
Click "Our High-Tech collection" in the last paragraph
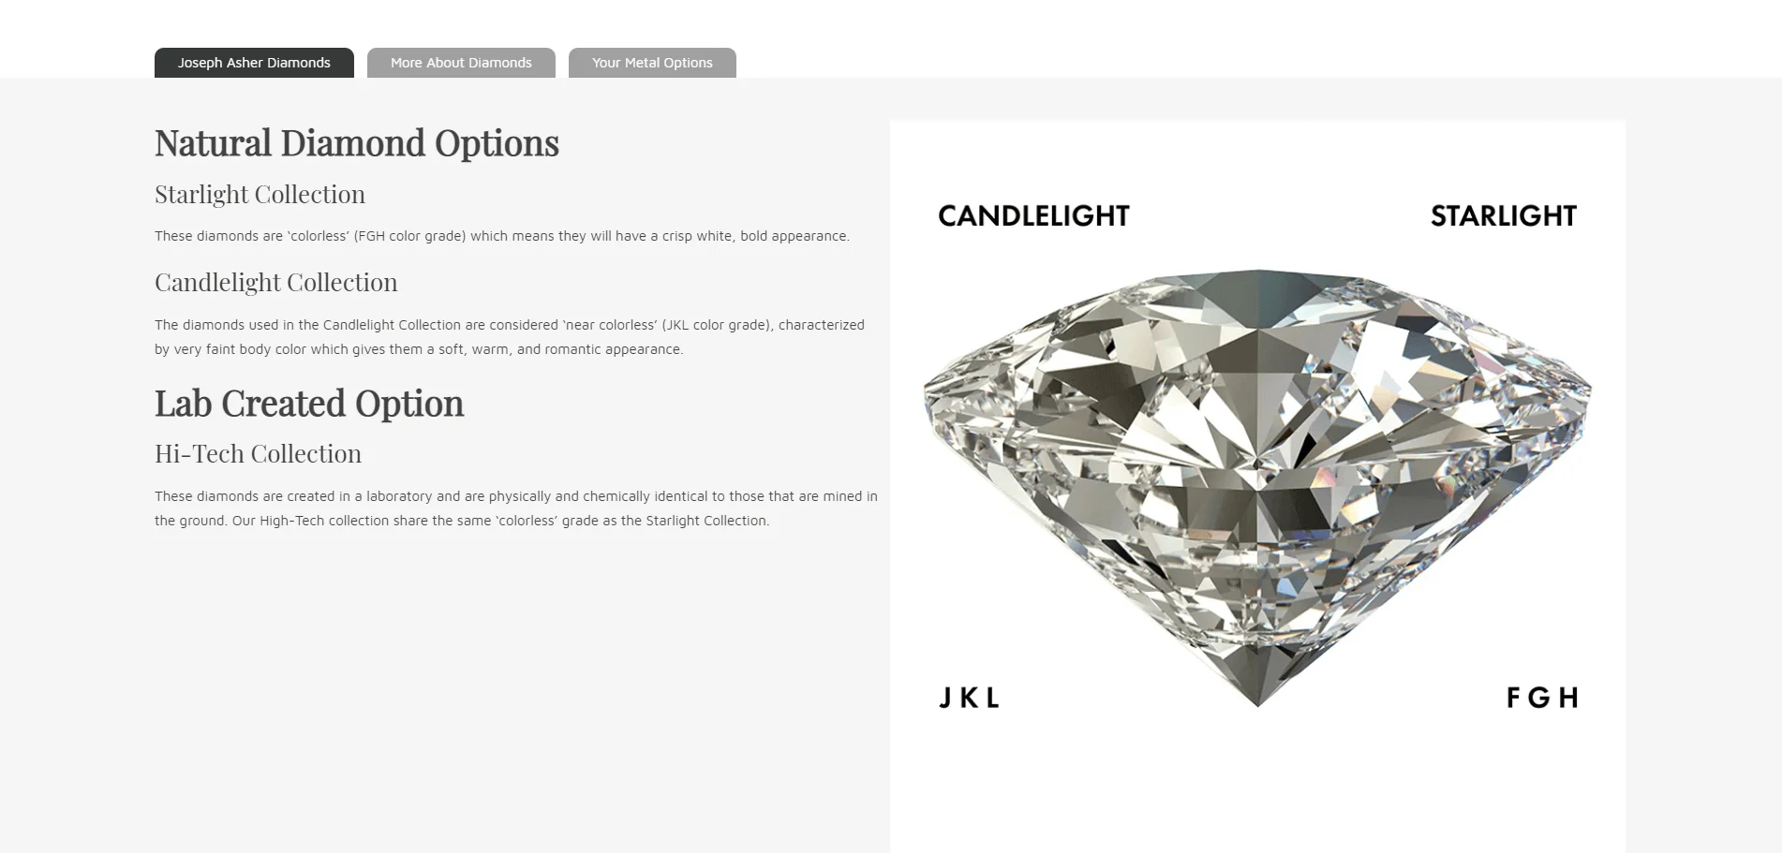(310, 521)
